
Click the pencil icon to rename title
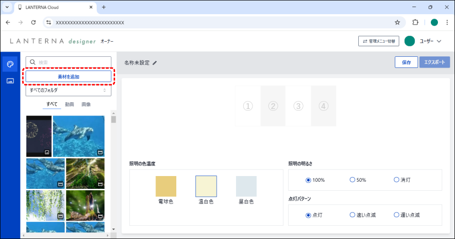(x=155, y=62)
